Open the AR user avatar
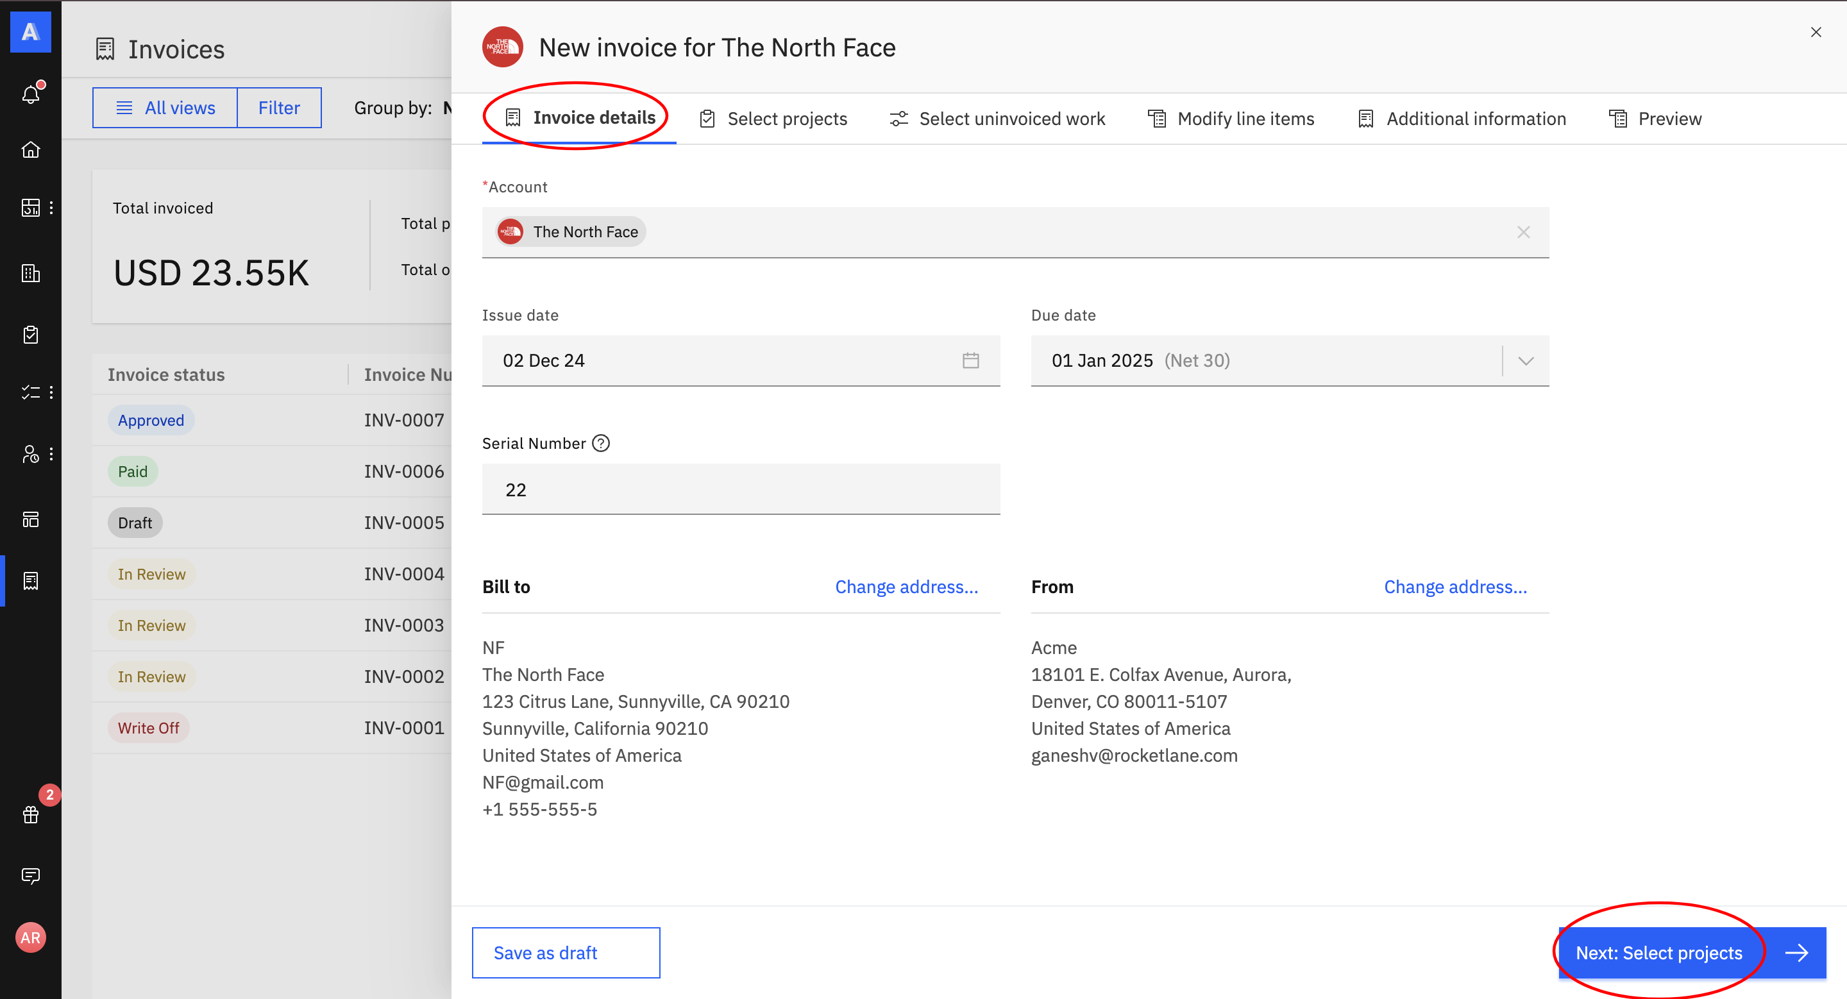The width and height of the screenshot is (1847, 999). click(x=31, y=937)
